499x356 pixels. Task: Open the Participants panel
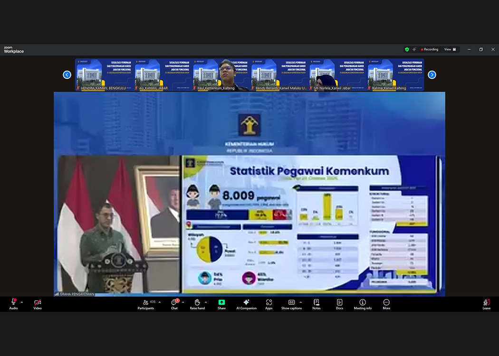[145, 304]
